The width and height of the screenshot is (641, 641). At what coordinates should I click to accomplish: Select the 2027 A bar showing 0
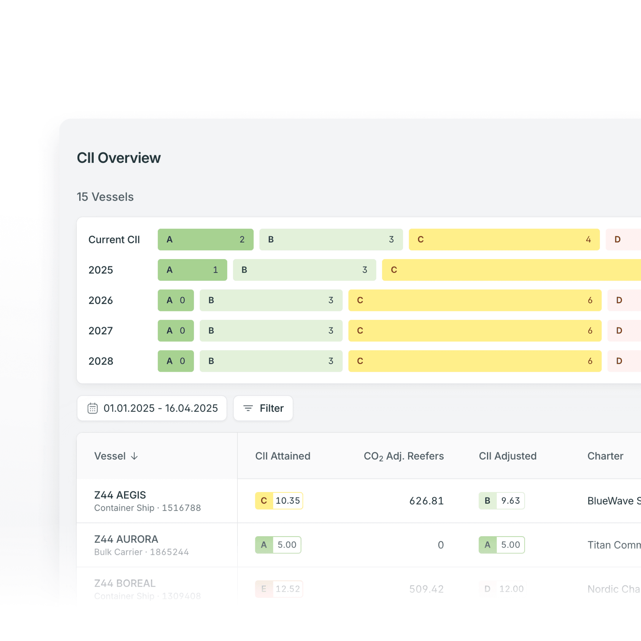pos(176,331)
